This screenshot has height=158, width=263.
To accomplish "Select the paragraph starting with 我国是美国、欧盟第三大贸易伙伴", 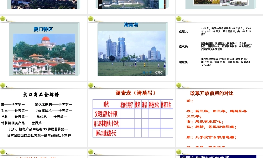I will (x=226, y=46).
